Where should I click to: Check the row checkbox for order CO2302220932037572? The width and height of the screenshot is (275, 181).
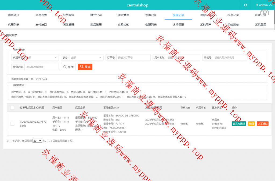pos(12,123)
